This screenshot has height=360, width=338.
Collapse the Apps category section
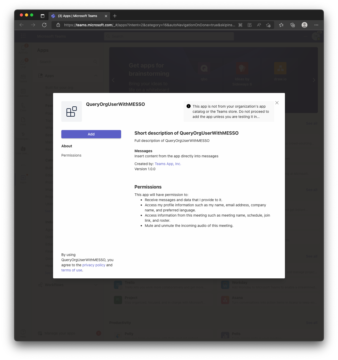[96, 75]
